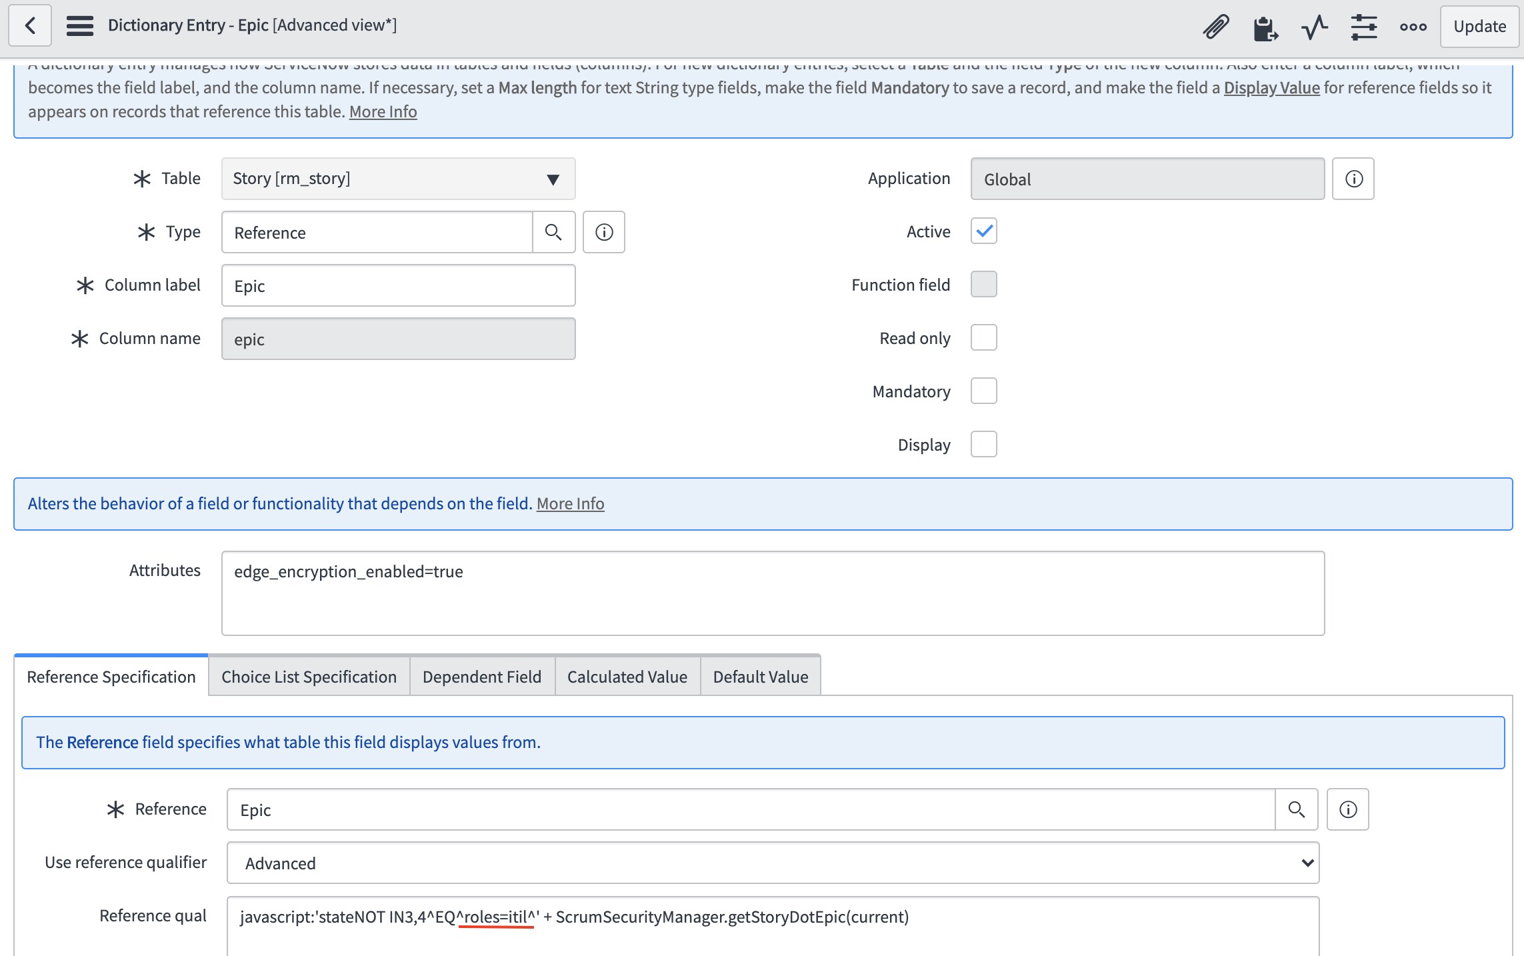The height and width of the screenshot is (956, 1524).
Task: Switch to the Choice List Specification tab
Action: (x=309, y=676)
